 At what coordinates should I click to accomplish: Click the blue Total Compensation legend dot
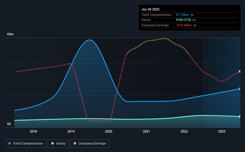pyautogui.click(x=10, y=143)
